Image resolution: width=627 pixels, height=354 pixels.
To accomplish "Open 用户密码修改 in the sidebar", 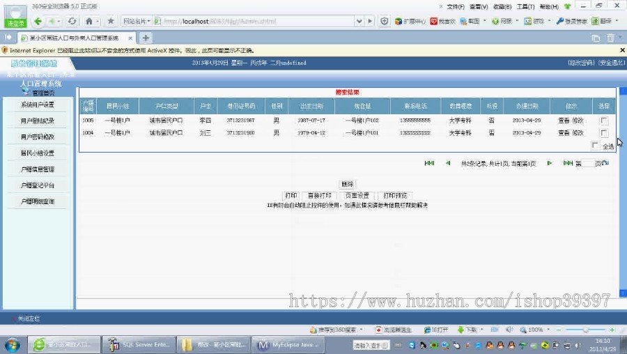I will coord(37,137).
